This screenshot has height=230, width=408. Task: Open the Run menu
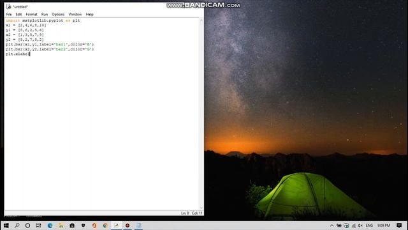pyautogui.click(x=45, y=14)
